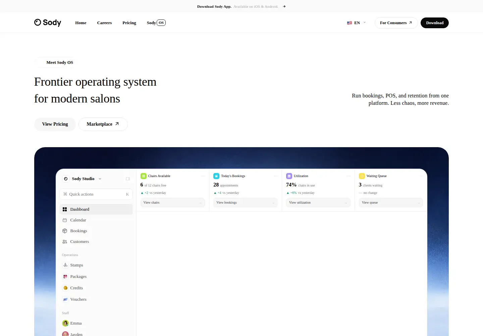Click the View chairs button
Viewport: 483px width, 336px height.
point(173,203)
